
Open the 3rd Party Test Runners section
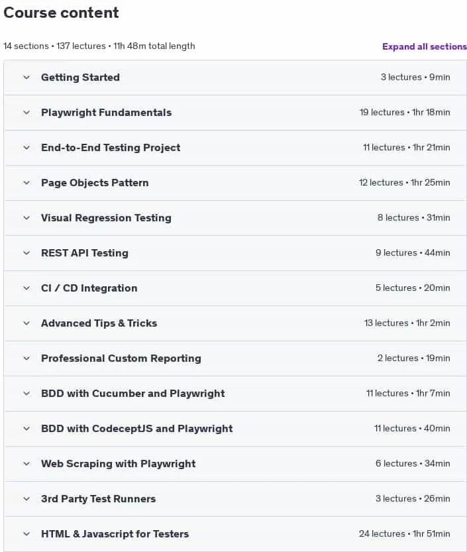click(235, 499)
